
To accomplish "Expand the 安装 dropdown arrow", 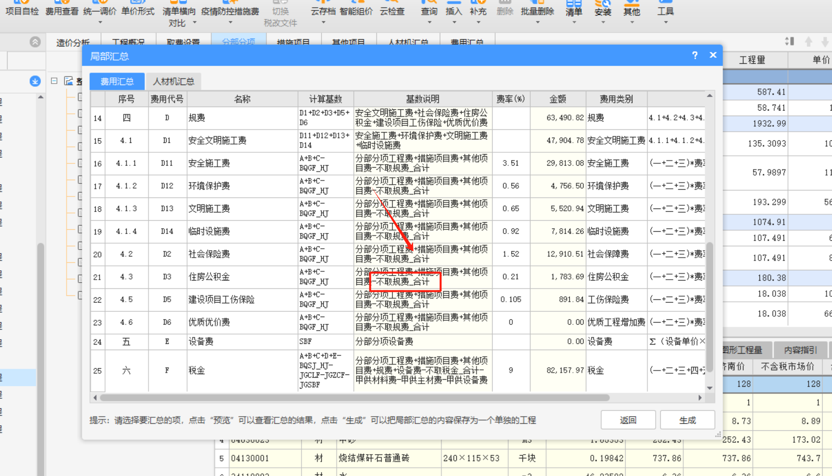I will tap(603, 22).
